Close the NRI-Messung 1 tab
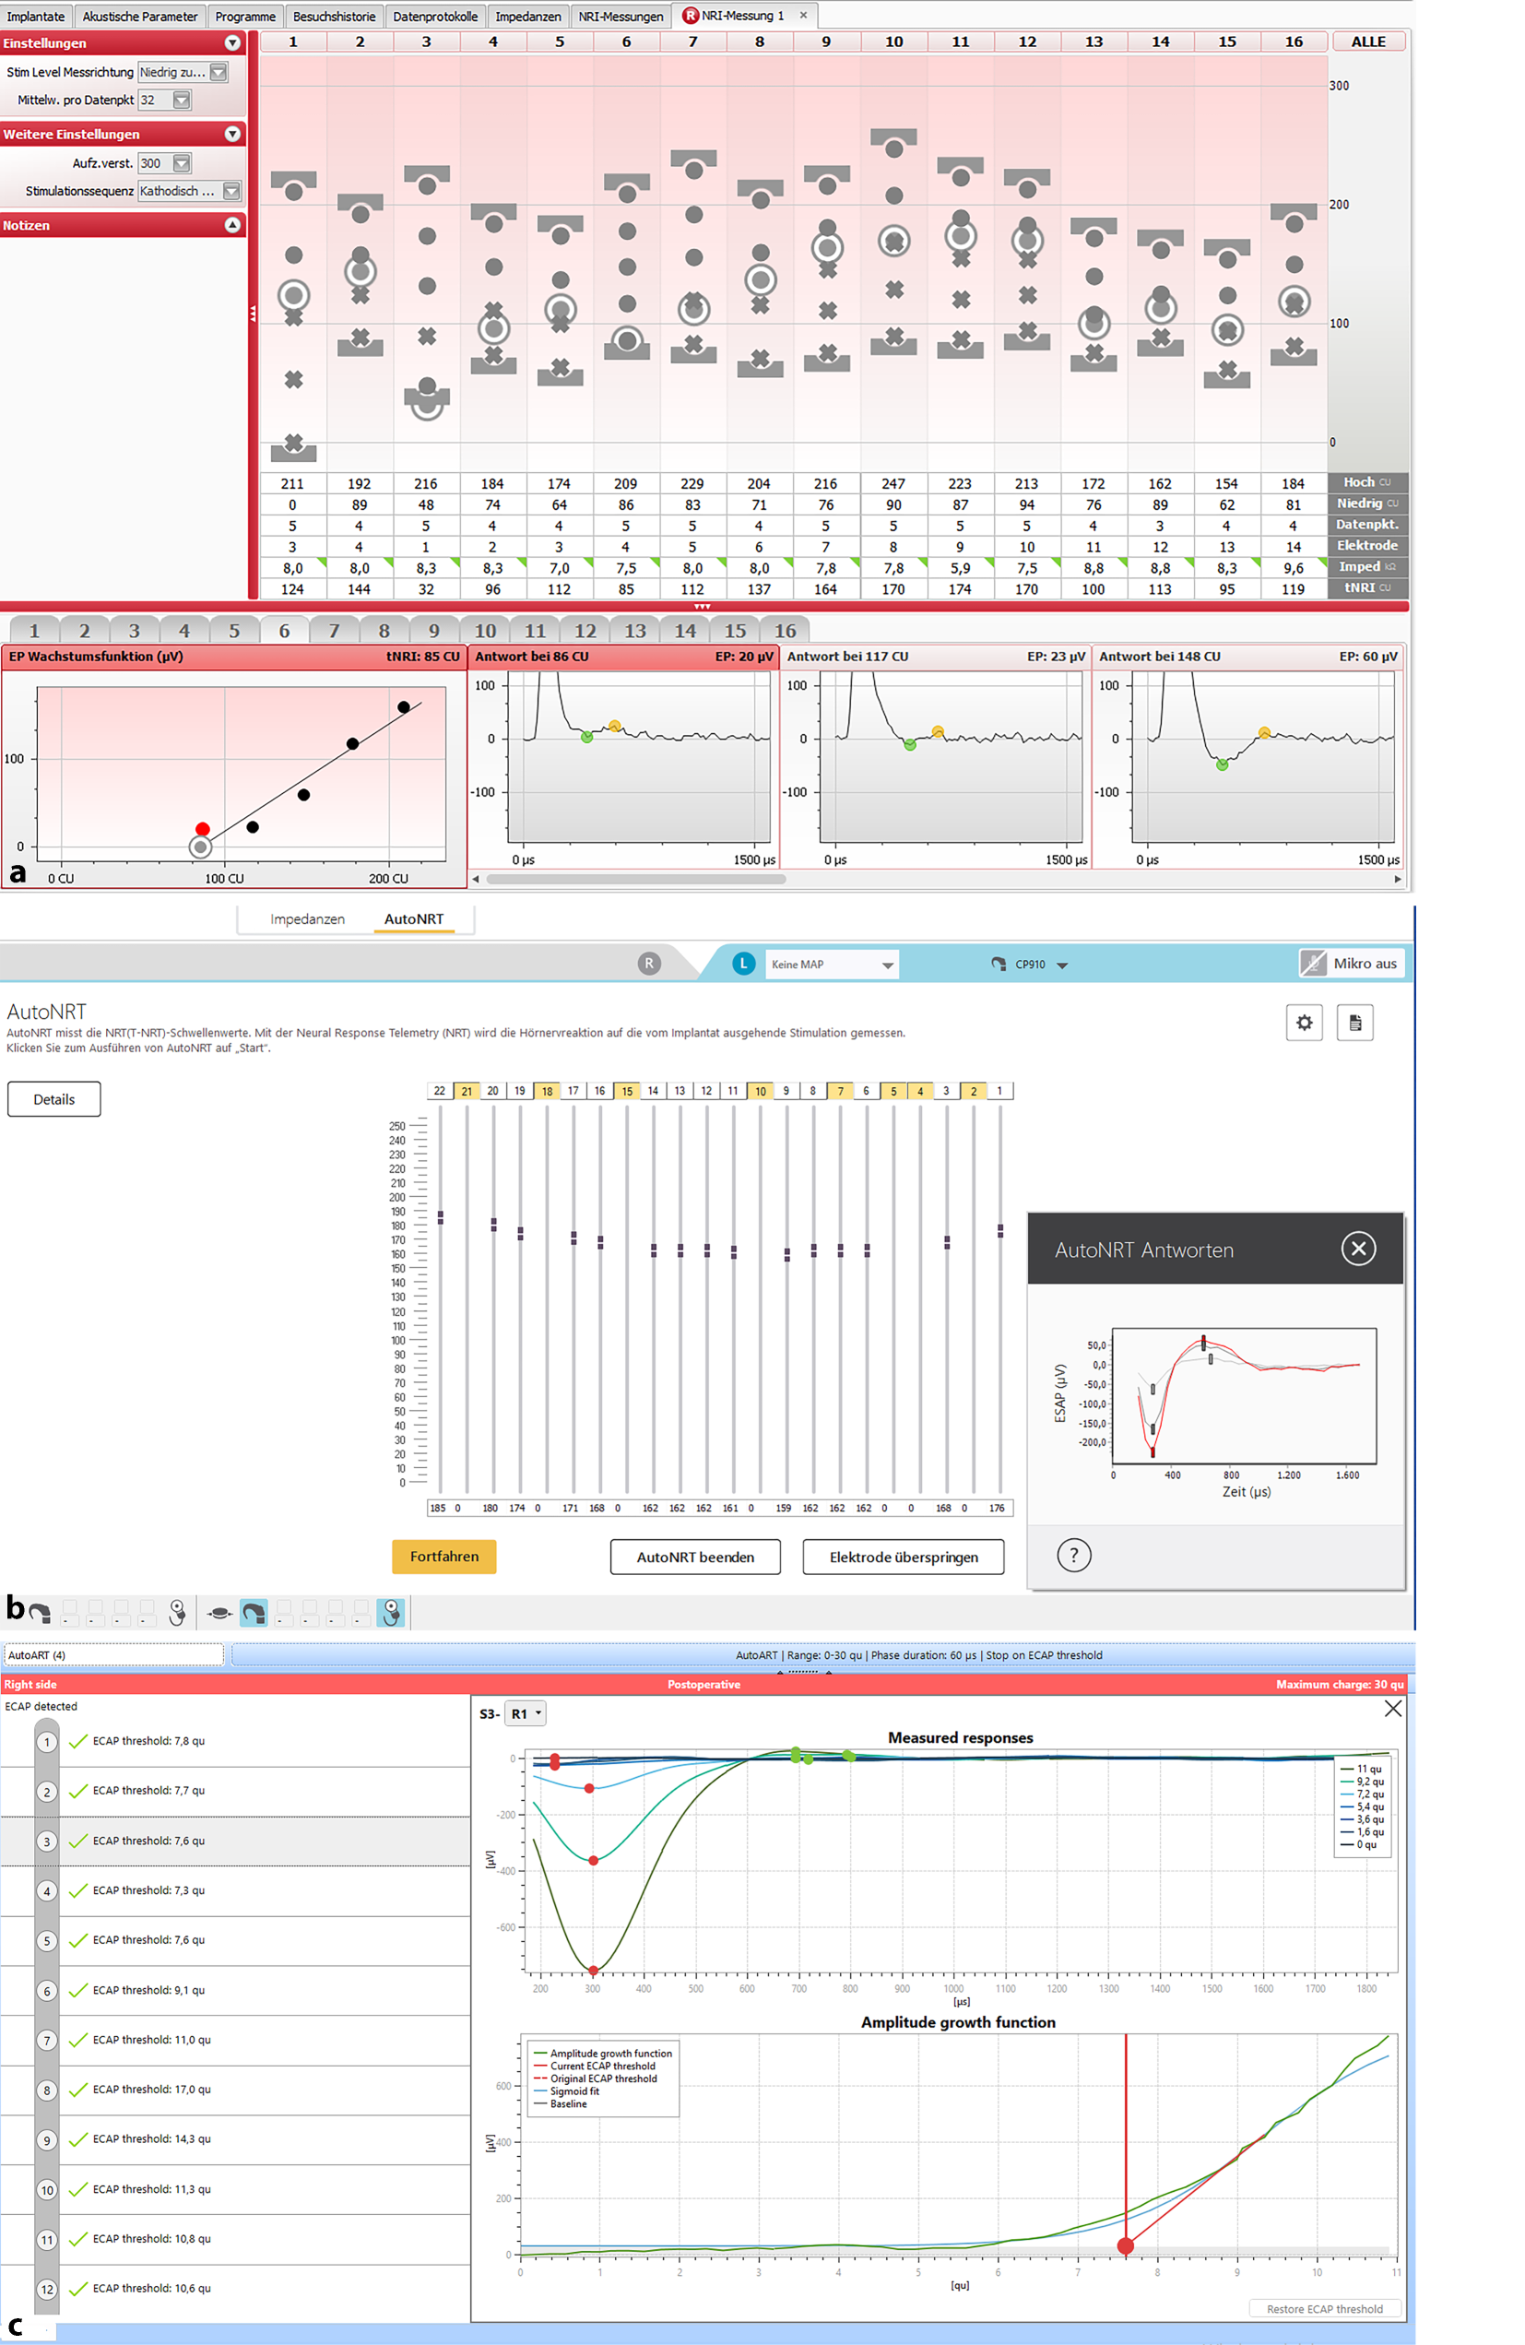The height and width of the screenshot is (2345, 1525). click(804, 16)
